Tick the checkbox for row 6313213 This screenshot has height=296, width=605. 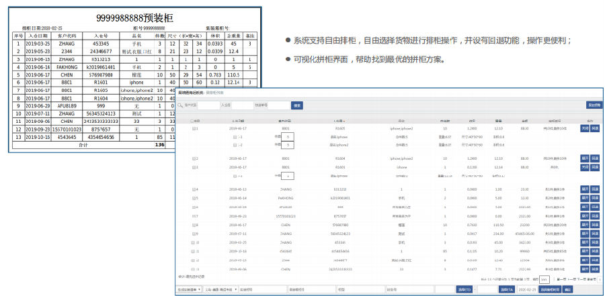(194, 189)
